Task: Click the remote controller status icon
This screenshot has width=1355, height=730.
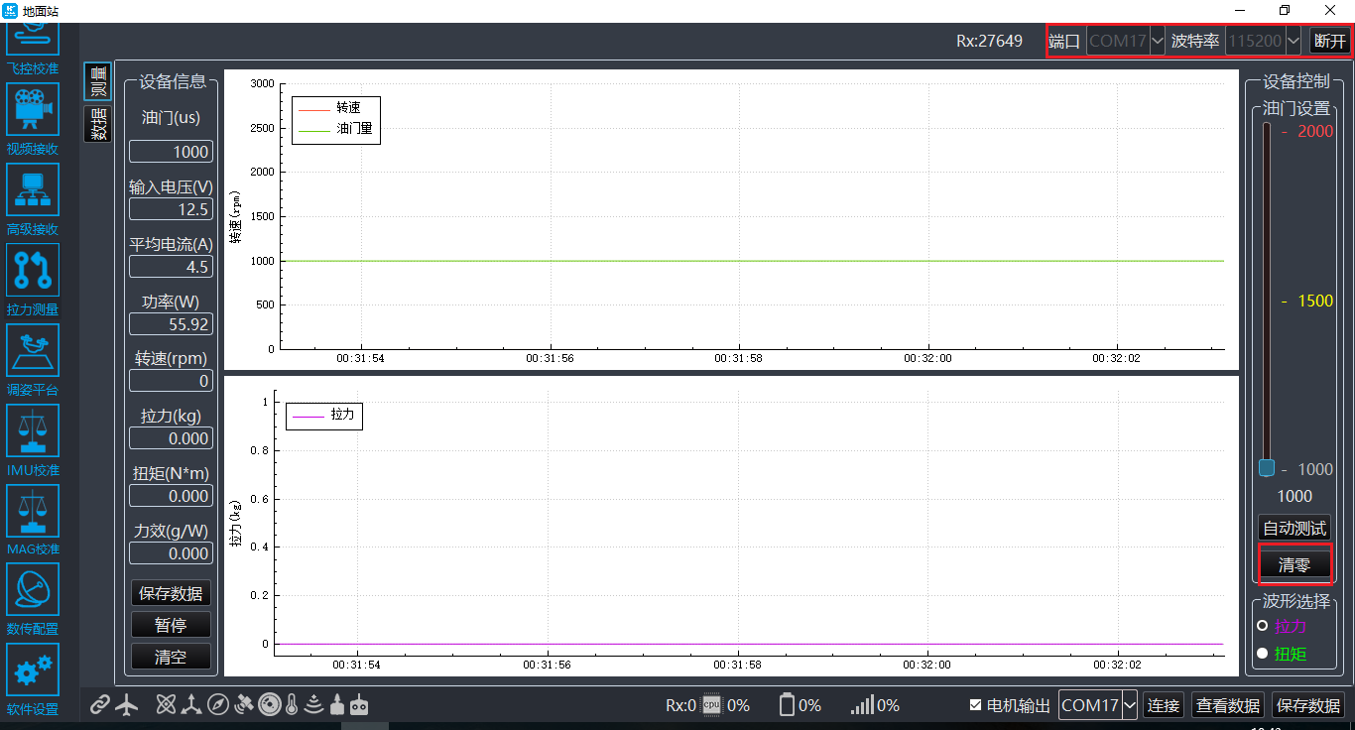Action: [x=359, y=705]
